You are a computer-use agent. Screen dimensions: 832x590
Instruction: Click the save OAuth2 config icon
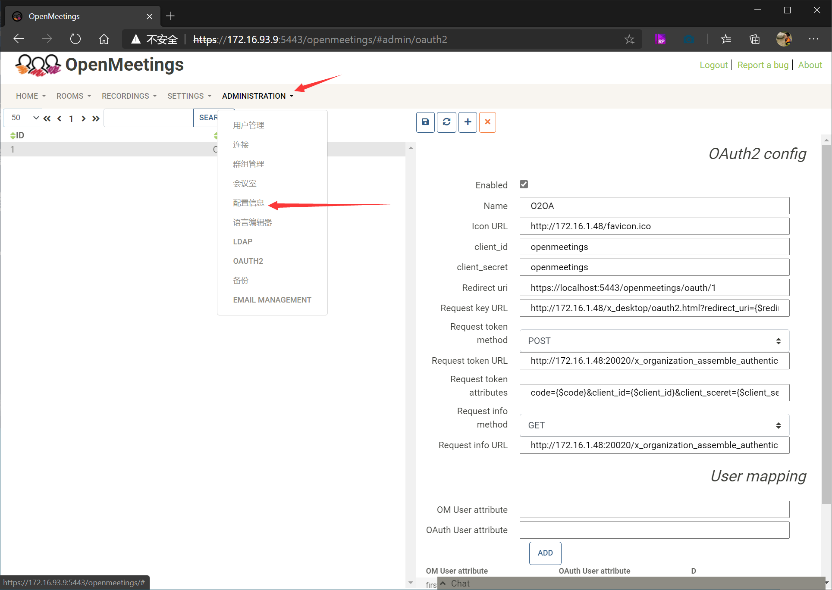[x=425, y=122]
